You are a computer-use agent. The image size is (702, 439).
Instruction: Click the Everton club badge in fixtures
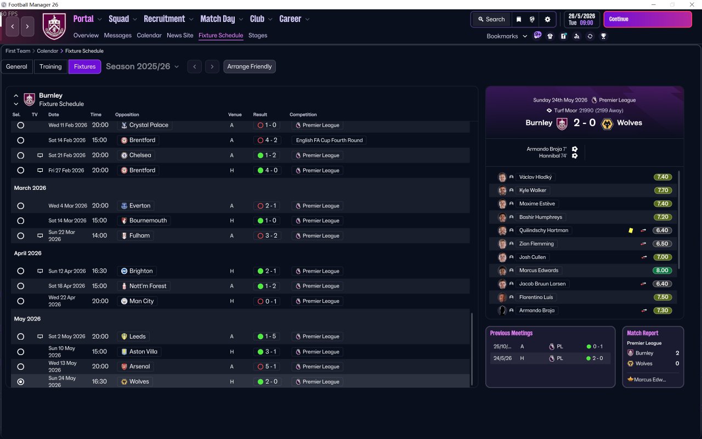(x=124, y=206)
